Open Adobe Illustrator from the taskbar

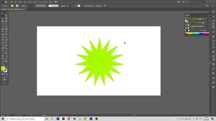click(63, 119)
